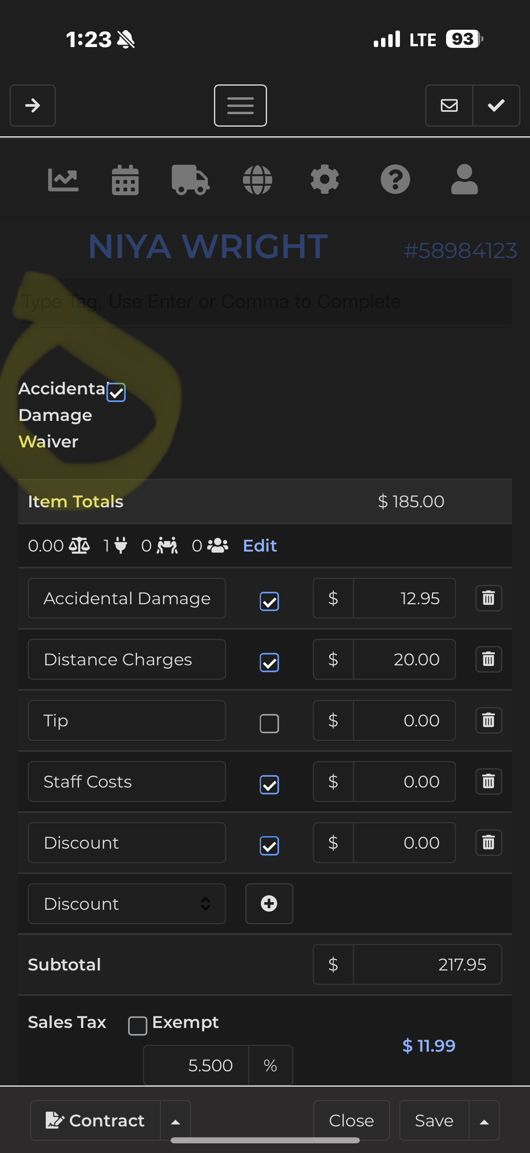Open the Discount fee type dropdown
The height and width of the screenshot is (1153, 530).
[126, 904]
